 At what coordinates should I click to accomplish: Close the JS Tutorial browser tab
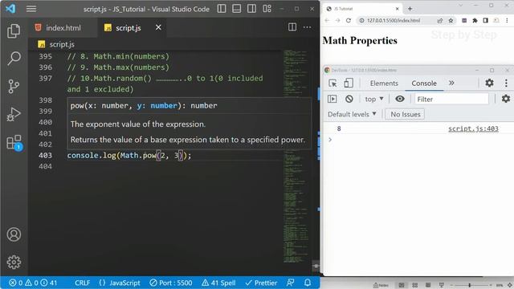point(397,9)
